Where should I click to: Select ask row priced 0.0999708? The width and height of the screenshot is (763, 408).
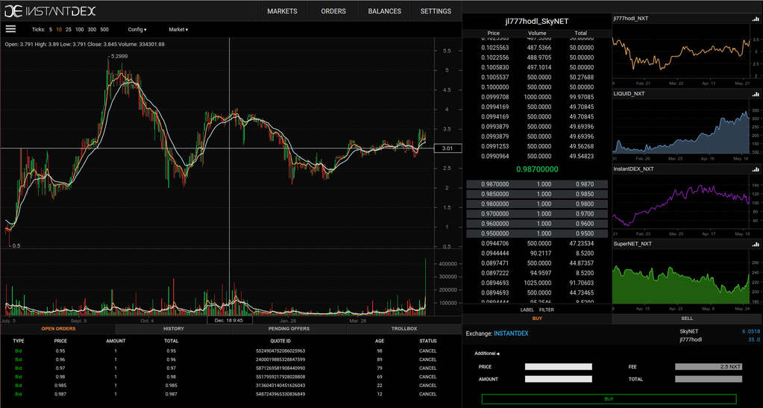click(537, 97)
